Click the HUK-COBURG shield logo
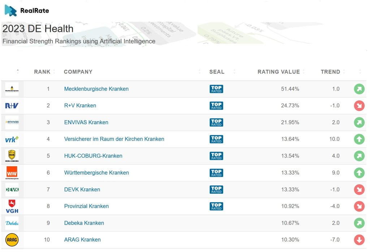 (x=12, y=156)
